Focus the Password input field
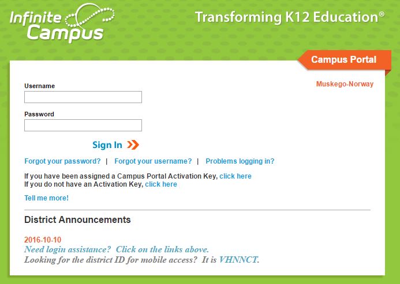Screen dimensions: 400x284 tap(83, 126)
